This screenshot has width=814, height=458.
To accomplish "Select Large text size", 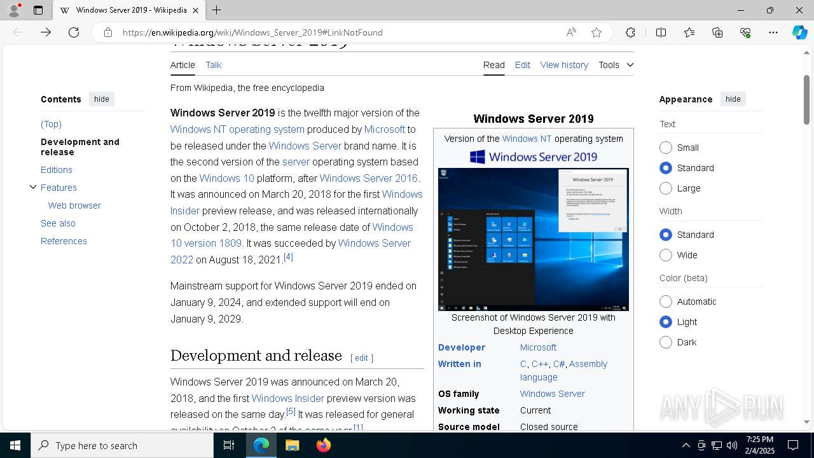I will pos(666,188).
